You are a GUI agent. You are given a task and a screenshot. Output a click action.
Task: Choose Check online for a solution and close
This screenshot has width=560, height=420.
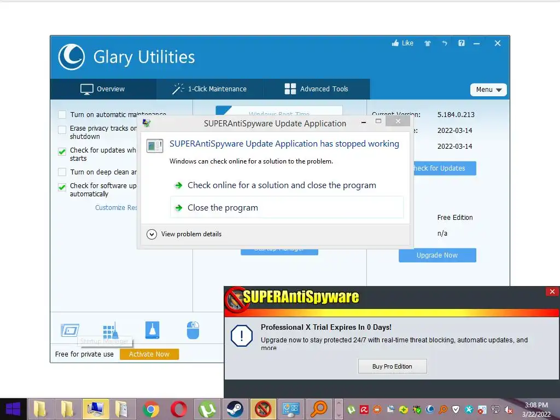(x=287, y=185)
